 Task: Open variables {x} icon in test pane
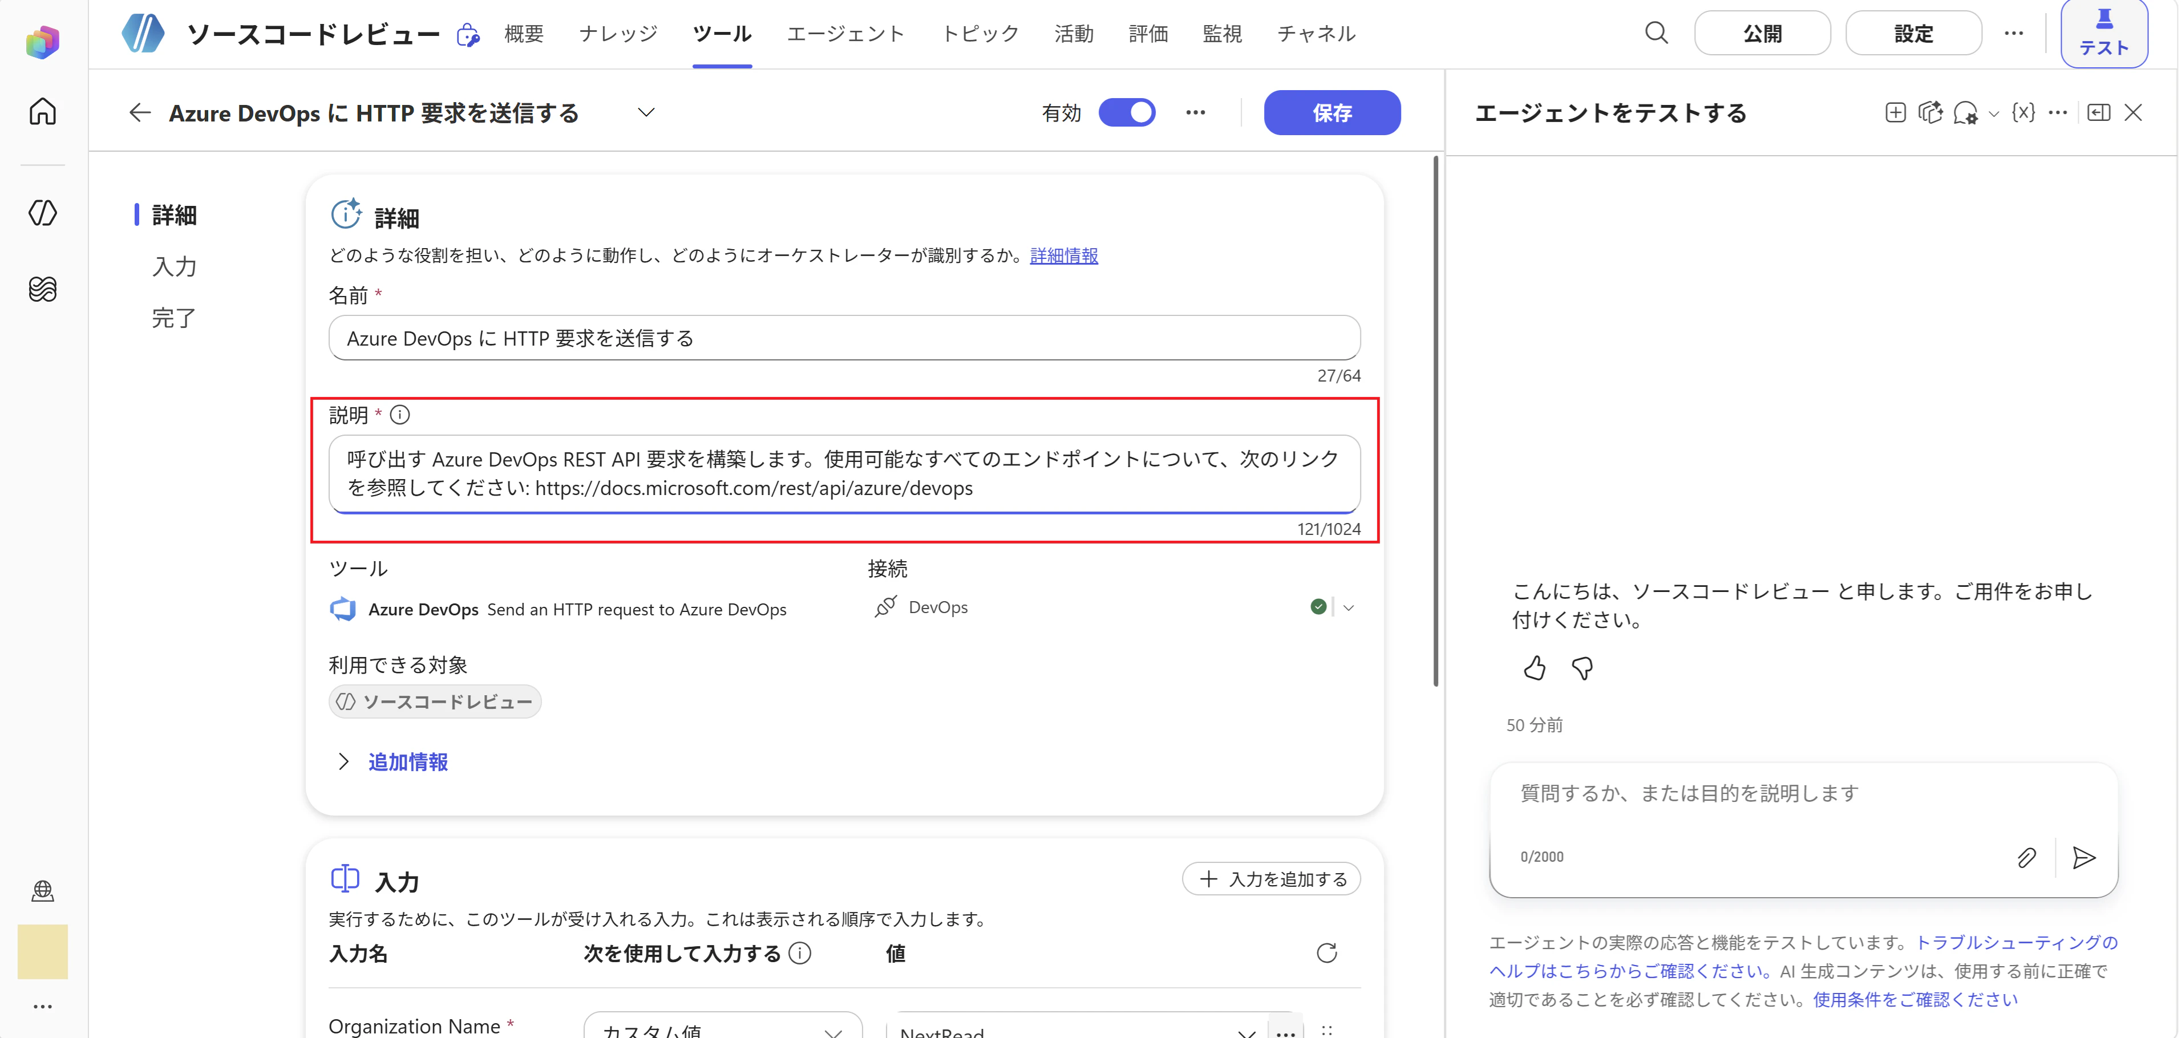tap(2023, 112)
